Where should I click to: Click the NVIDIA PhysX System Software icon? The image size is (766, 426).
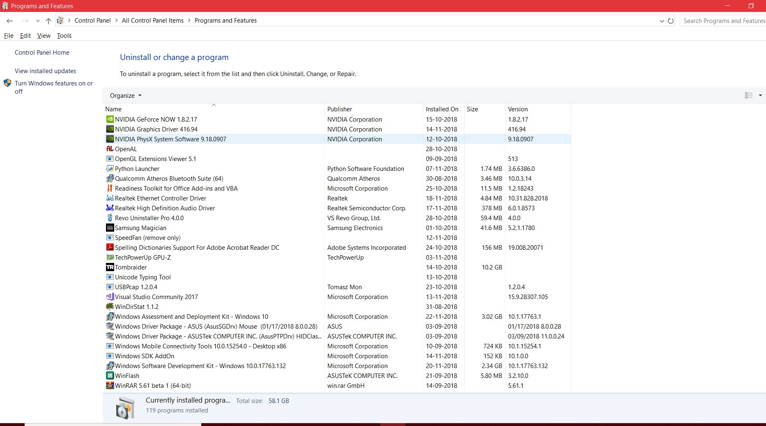click(x=110, y=139)
